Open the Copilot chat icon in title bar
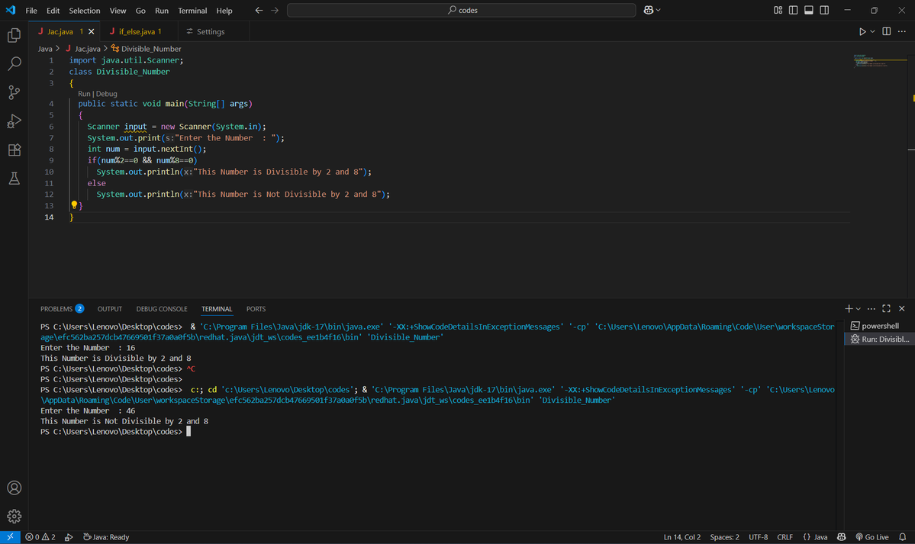 [x=648, y=10]
